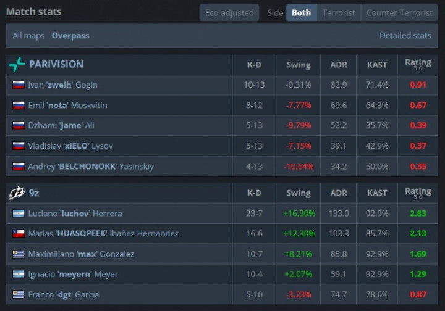The image size is (445, 311).
Task: Click the Russian flag beside zweih
Action: pyautogui.click(x=19, y=85)
